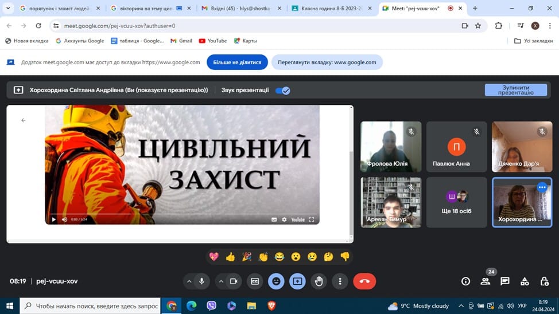Viewport: 559px width, 314px height.
Task: Click Windows Start button
Action: (x=10, y=306)
